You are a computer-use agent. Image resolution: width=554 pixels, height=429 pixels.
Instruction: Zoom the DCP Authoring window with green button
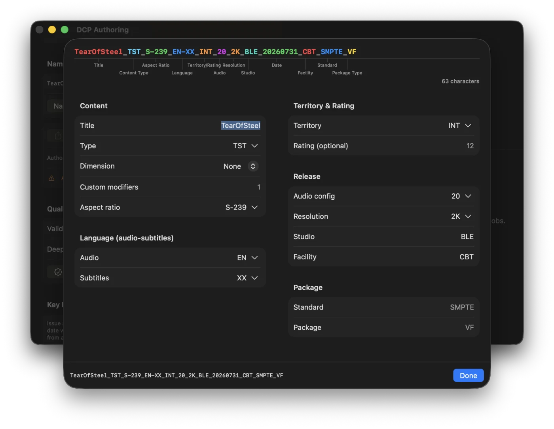click(x=65, y=30)
